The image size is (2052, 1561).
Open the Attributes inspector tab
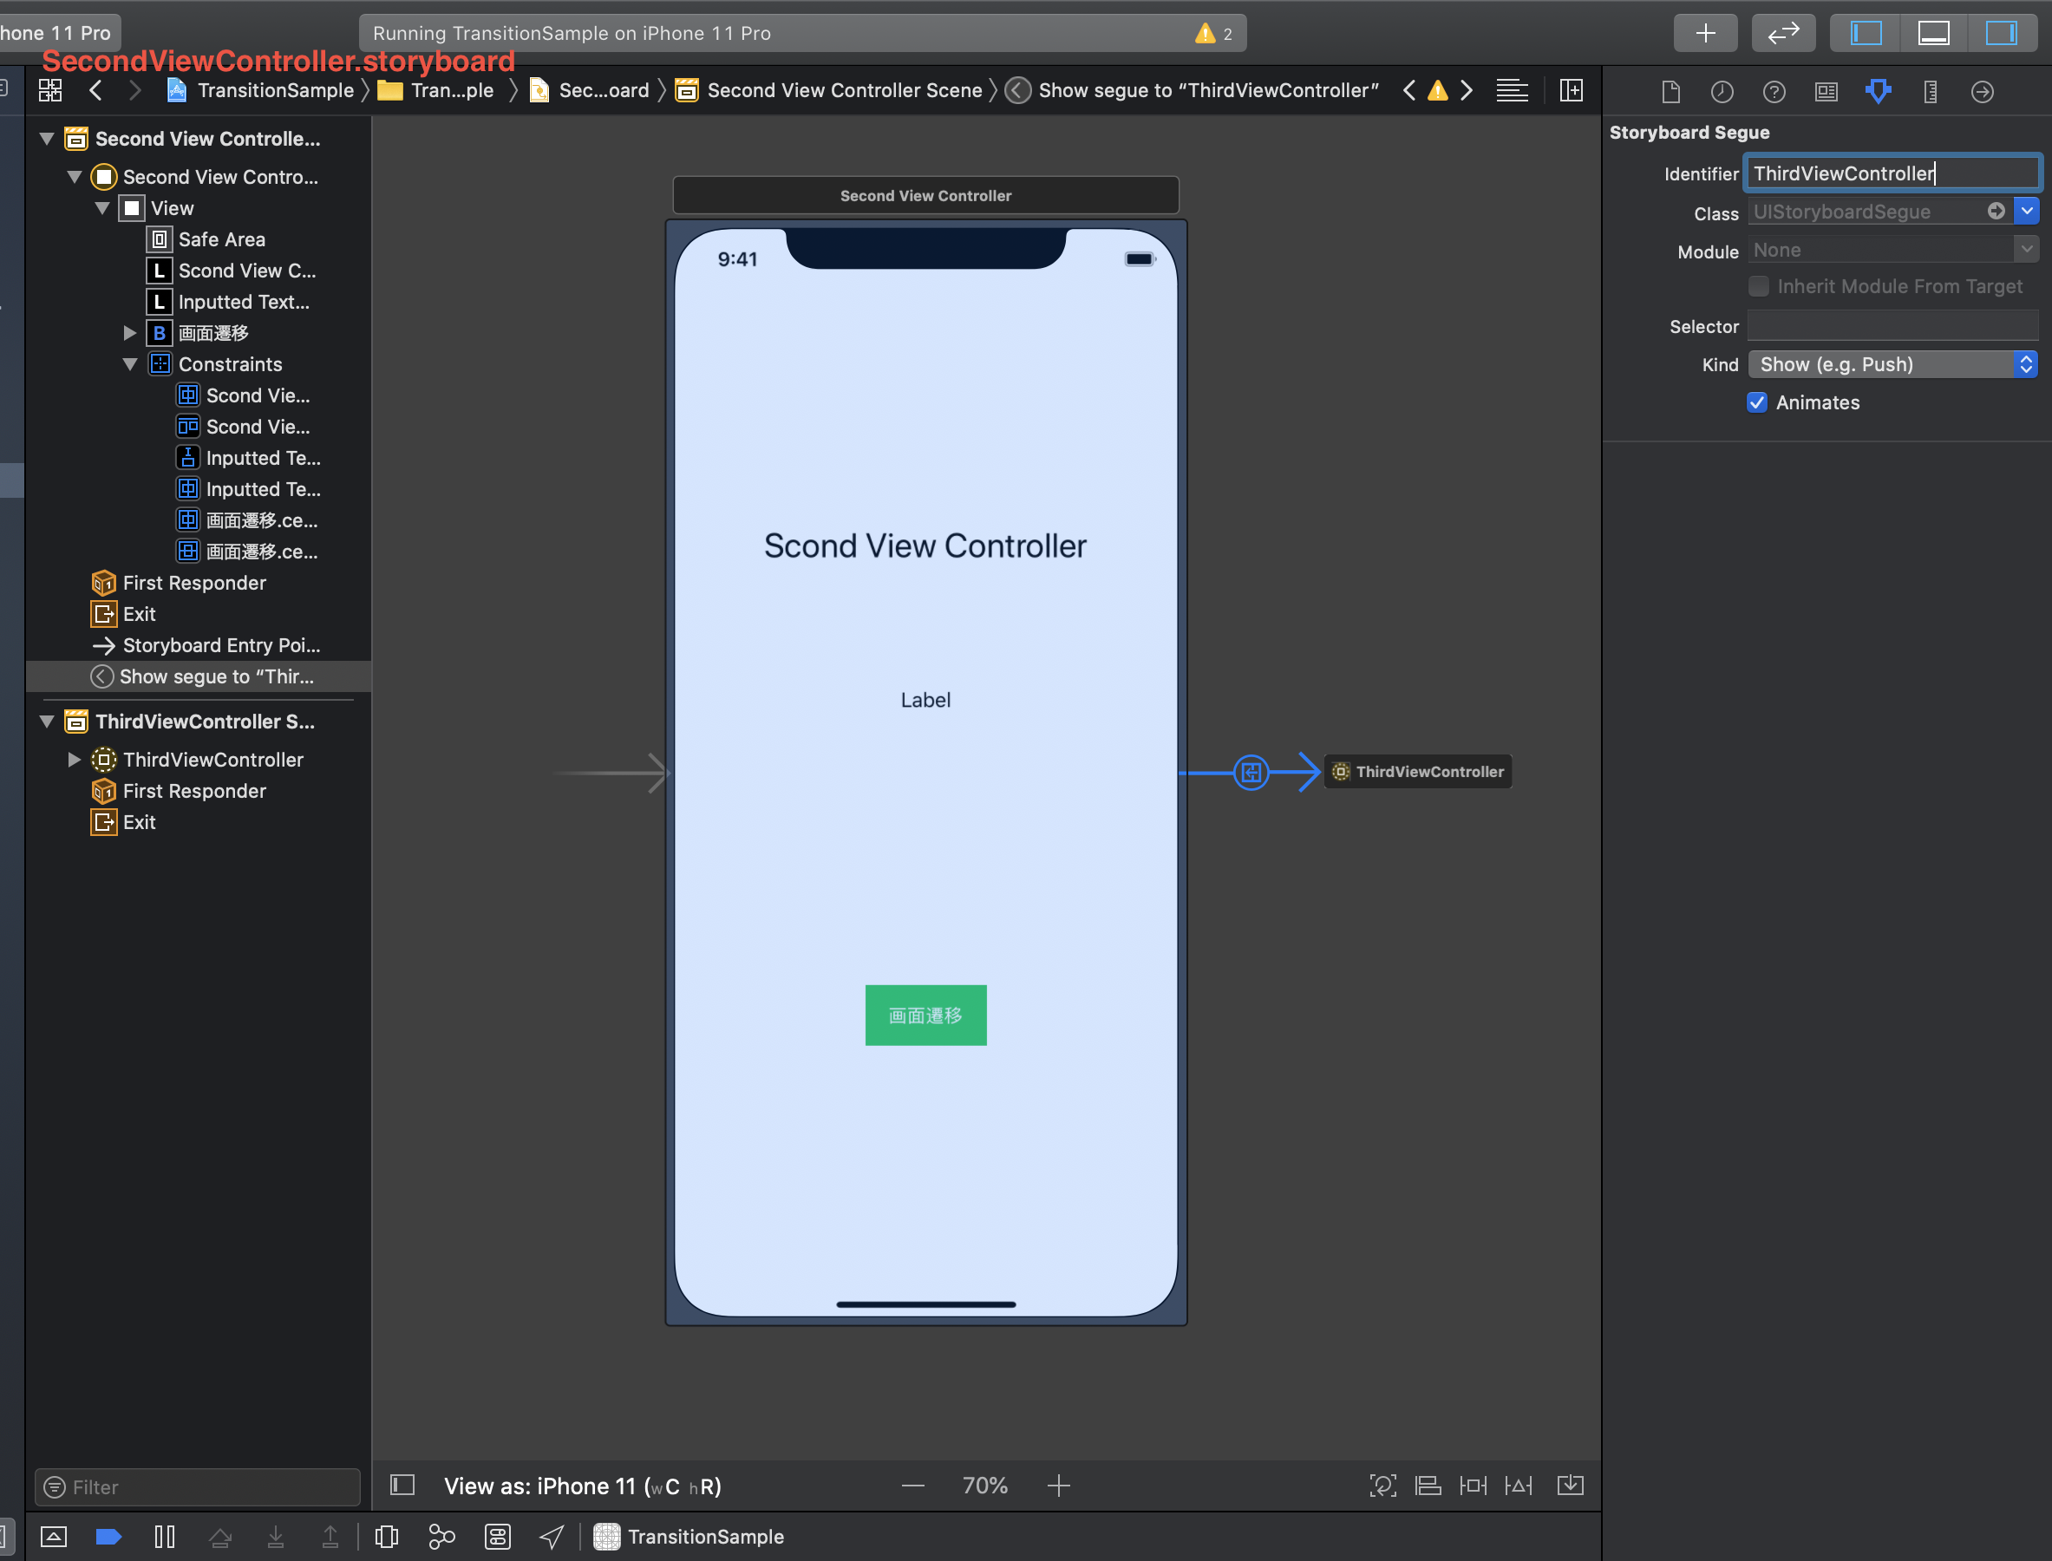(1879, 91)
